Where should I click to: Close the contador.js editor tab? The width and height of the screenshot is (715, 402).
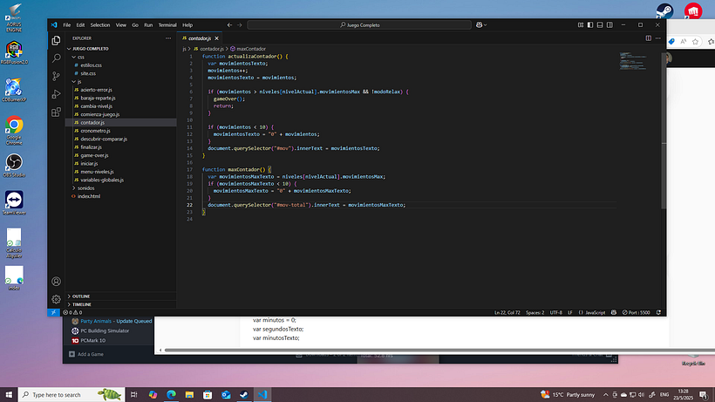216,38
